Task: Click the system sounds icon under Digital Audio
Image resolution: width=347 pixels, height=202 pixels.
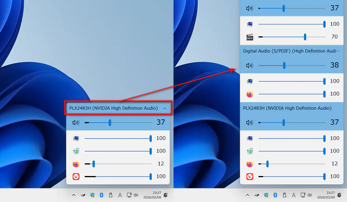Action: (x=250, y=81)
